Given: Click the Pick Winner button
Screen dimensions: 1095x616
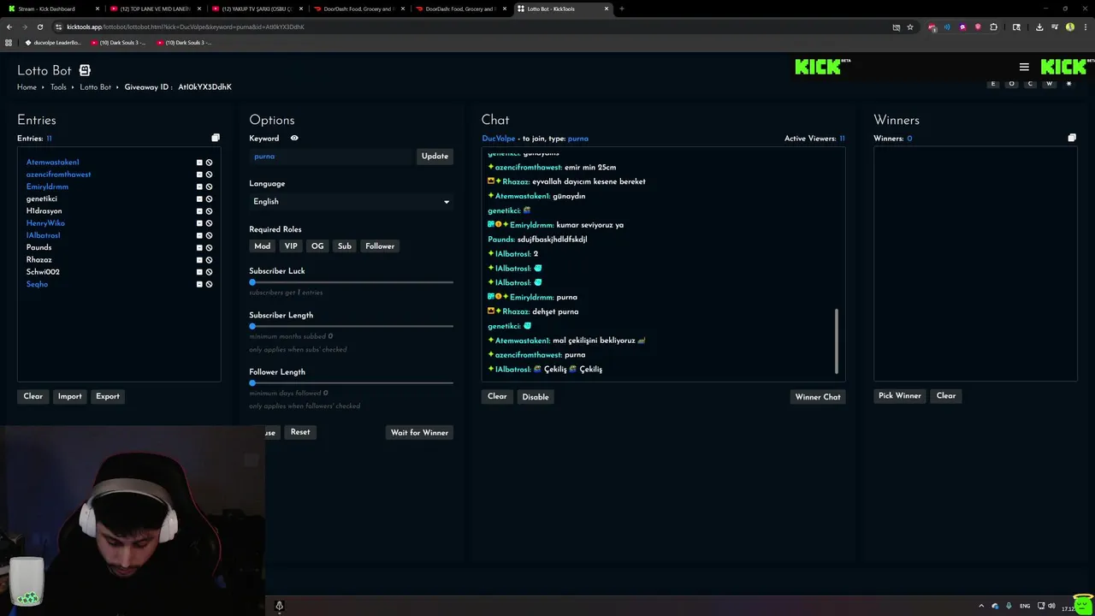Looking at the screenshot, I should pos(900,396).
